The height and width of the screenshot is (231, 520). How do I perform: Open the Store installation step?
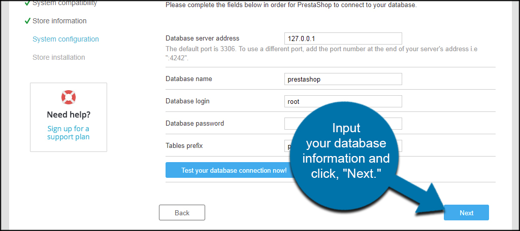tap(59, 57)
